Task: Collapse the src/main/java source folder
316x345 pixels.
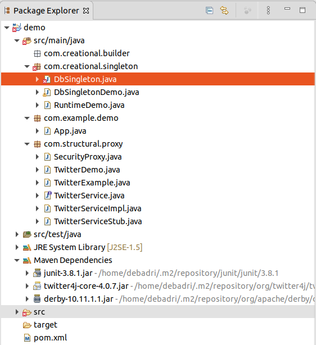Action: coord(17,40)
